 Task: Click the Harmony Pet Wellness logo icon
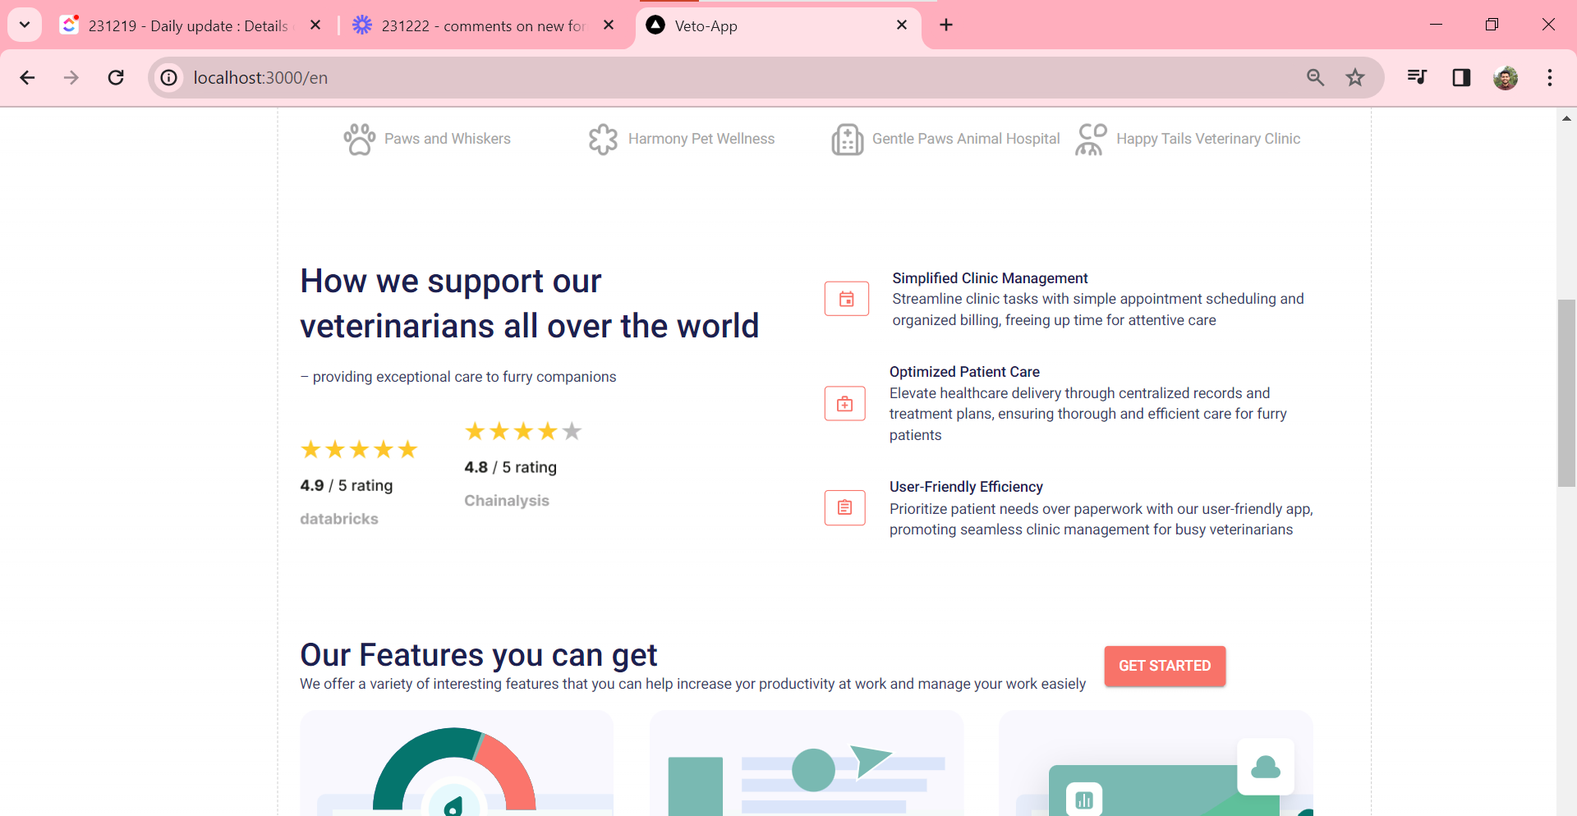[603, 140]
